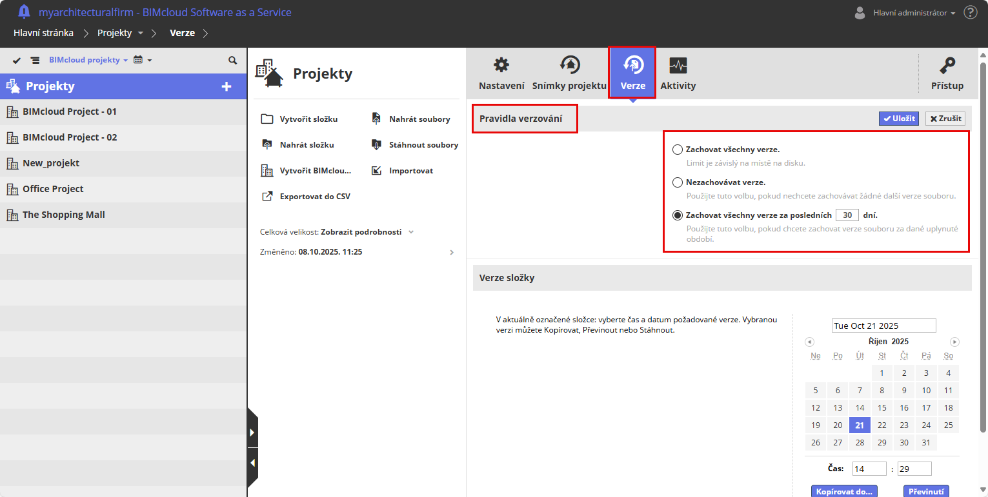Open the Hlavní administrátor user menu

tap(914, 13)
